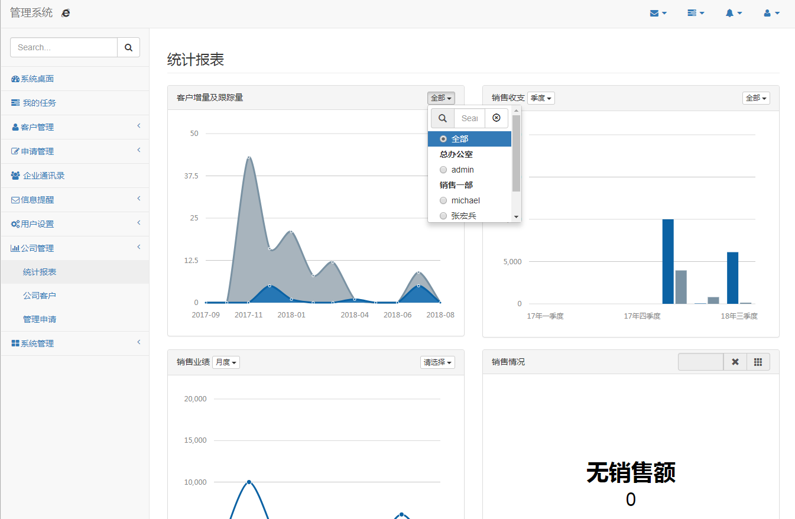Open 管理申请 sidebar link
Image resolution: width=795 pixels, height=519 pixels.
click(x=40, y=319)
